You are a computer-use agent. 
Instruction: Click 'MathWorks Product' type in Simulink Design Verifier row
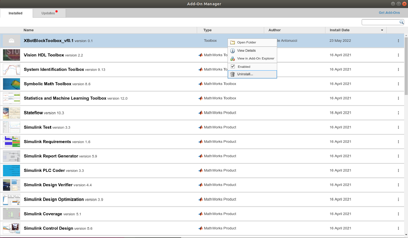(x=220, y=185)
